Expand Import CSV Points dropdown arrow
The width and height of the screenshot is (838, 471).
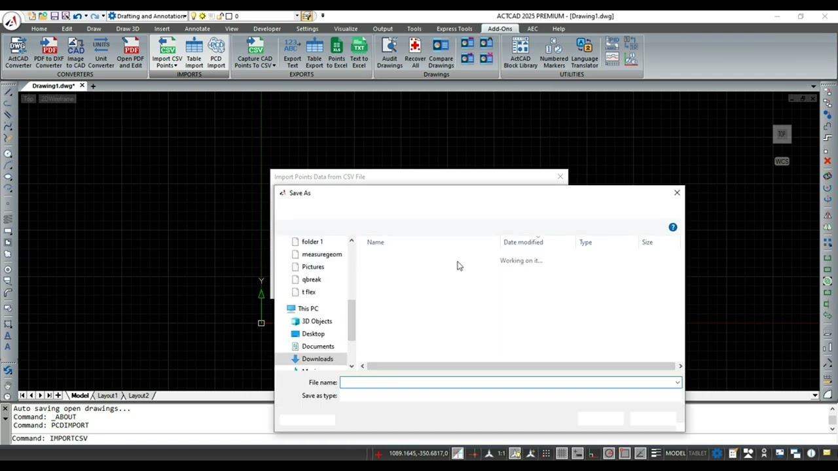tap(176, 65)
